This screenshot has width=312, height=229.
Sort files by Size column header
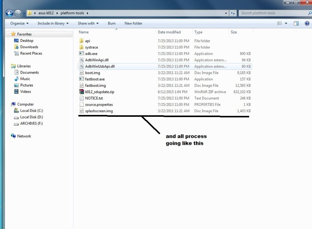[234, 32]
